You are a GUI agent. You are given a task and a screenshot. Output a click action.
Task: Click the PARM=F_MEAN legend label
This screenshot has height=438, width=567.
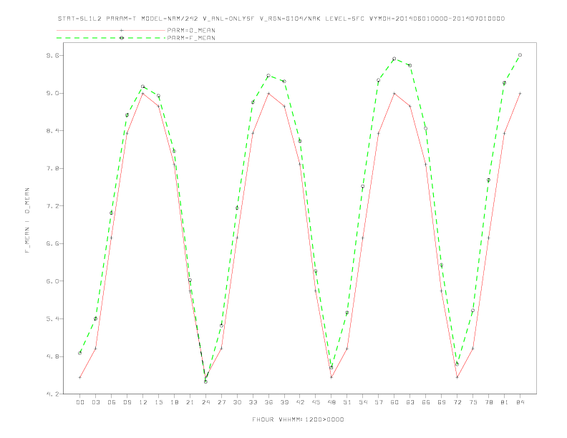point(191,38)
